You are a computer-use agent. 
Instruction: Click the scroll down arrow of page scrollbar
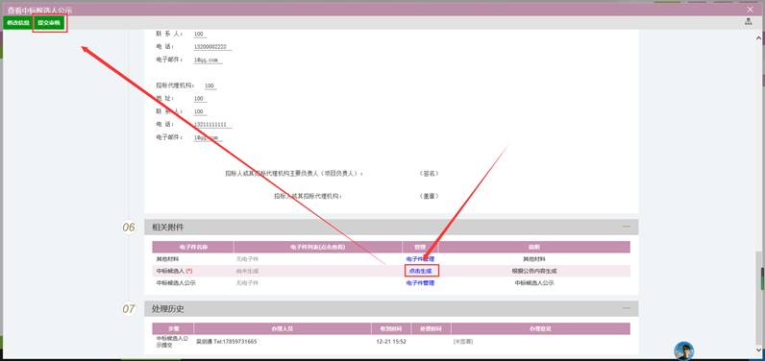tap(759, 349)
